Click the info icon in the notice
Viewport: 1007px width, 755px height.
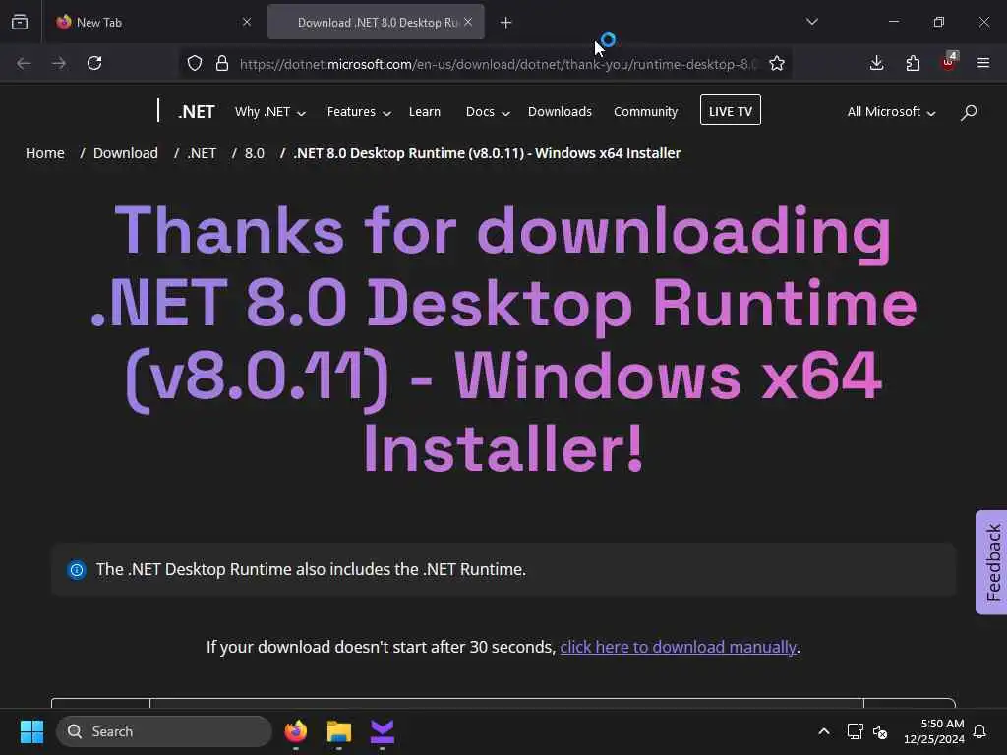tap(77, 569)
